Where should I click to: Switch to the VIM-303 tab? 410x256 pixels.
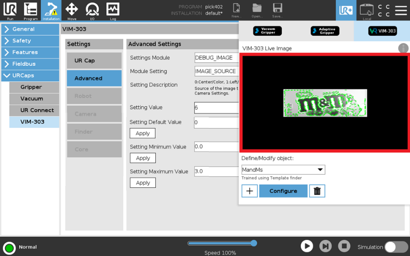(x=382, y=31)
